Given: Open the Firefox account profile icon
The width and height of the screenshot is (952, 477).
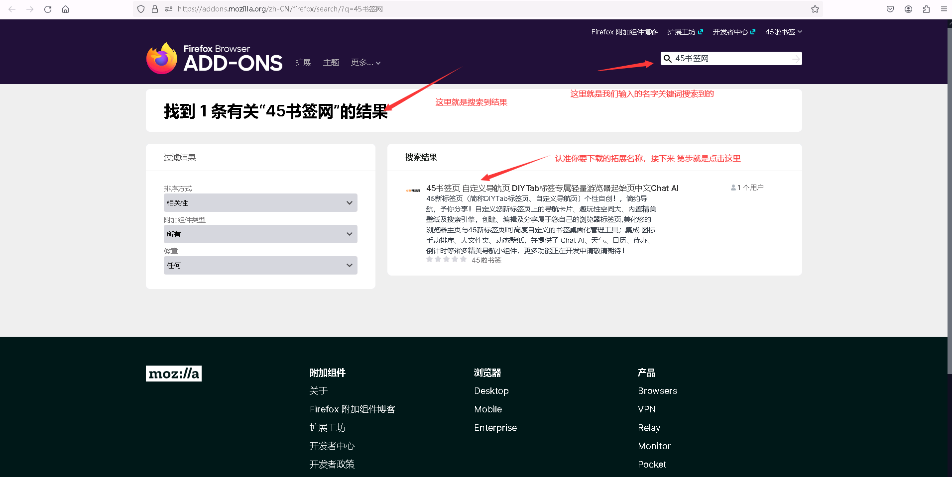Looking at the screenshot, I should (x=908, y=9).
